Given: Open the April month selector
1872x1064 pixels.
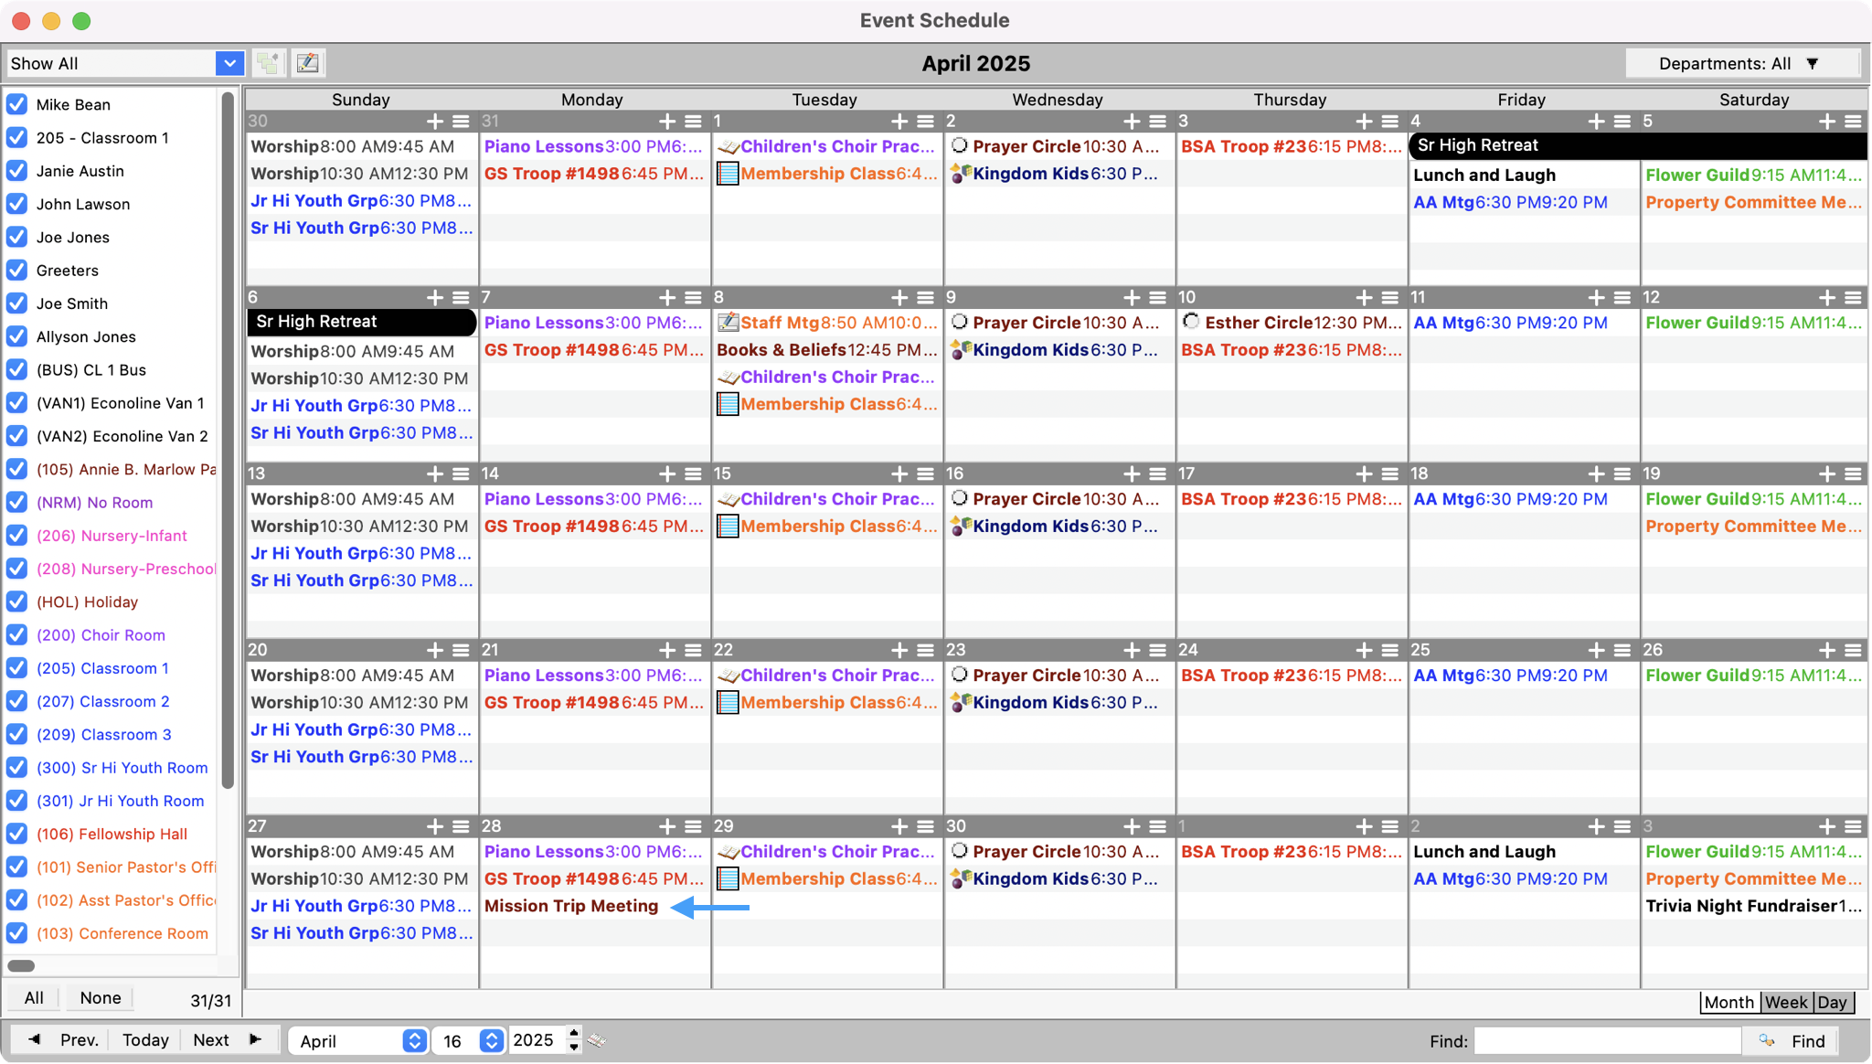Looking at the screenshot, I should [358, 1040].
